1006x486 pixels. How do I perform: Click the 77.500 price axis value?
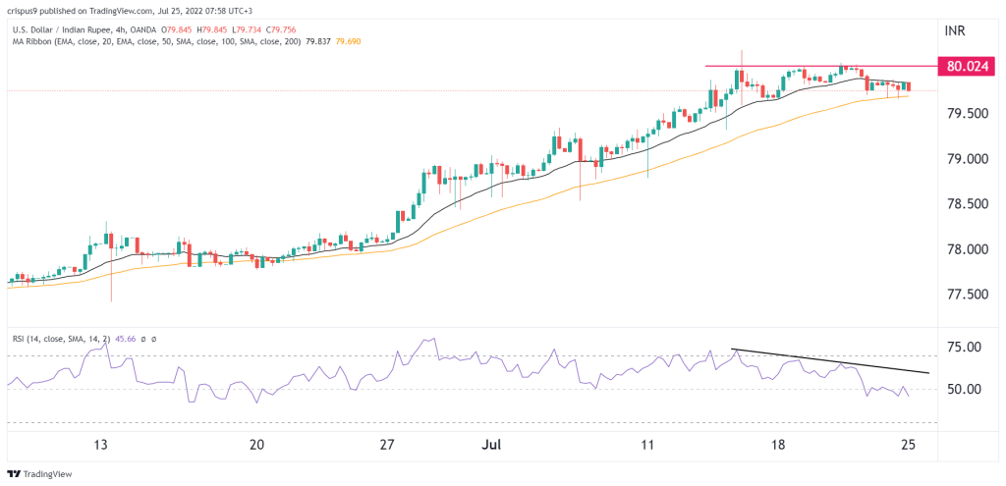point(969,295)
